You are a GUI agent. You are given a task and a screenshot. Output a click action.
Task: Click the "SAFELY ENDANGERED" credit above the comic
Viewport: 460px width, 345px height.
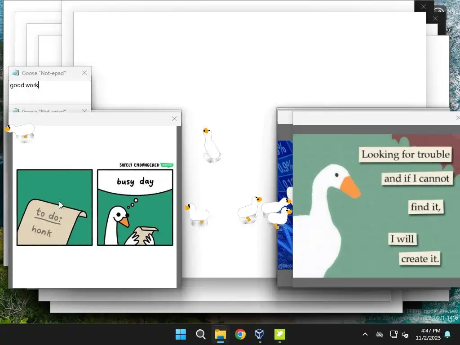139,165
